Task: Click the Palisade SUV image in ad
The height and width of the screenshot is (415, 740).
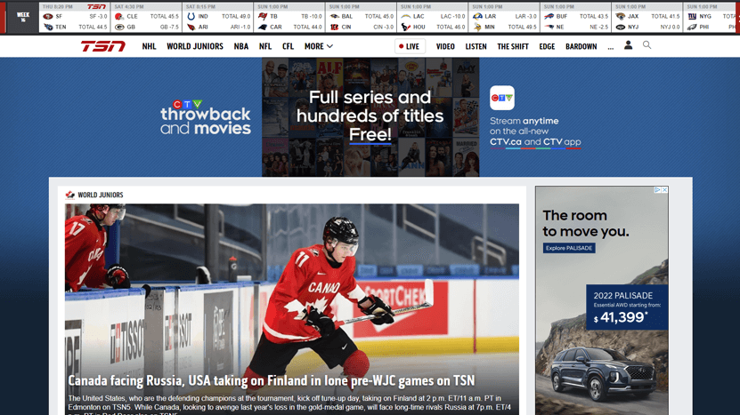Action: pyautogui.click(x=604, y=372)
